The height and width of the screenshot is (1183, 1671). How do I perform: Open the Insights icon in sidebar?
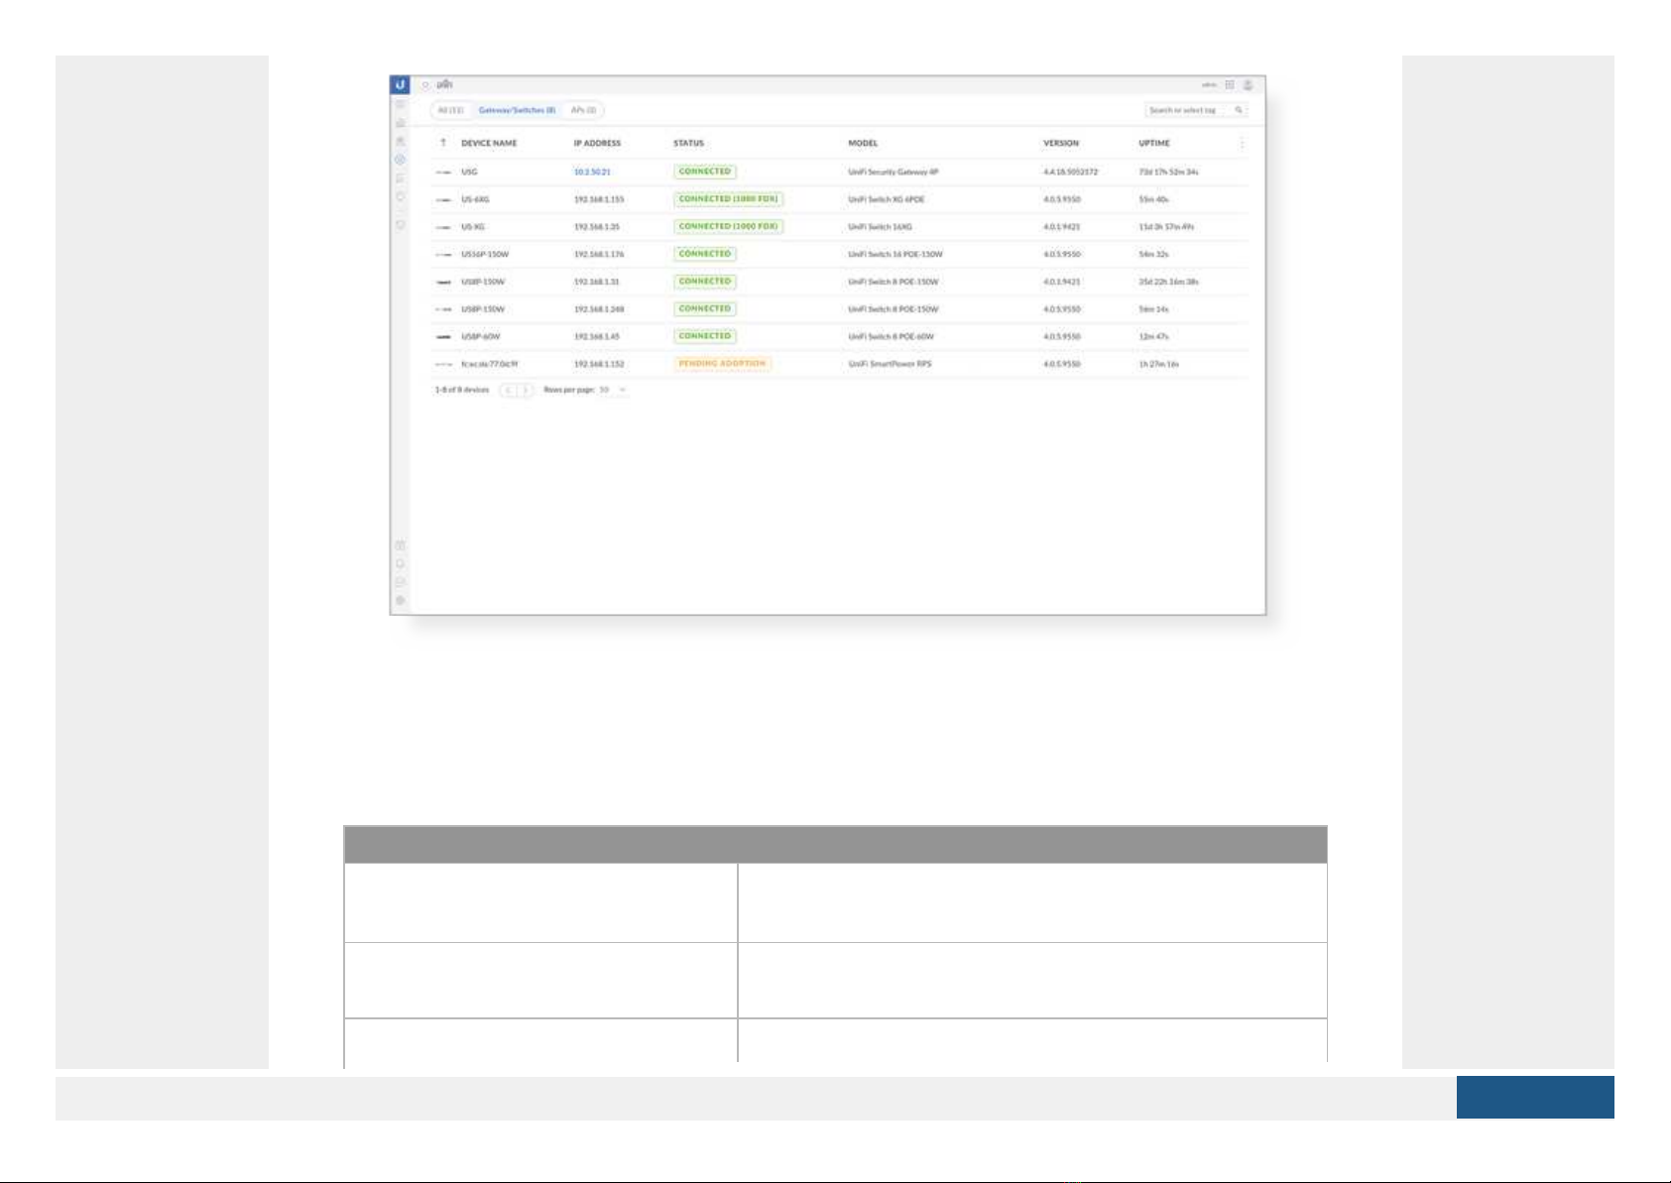[x=401, y=197]
